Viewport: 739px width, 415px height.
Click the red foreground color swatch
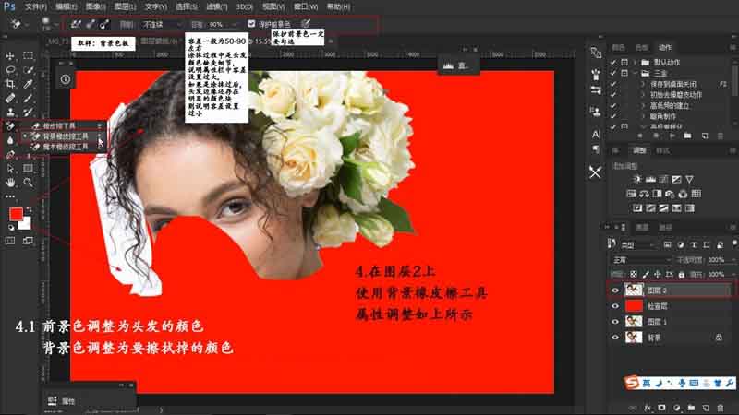click(16, 214)
